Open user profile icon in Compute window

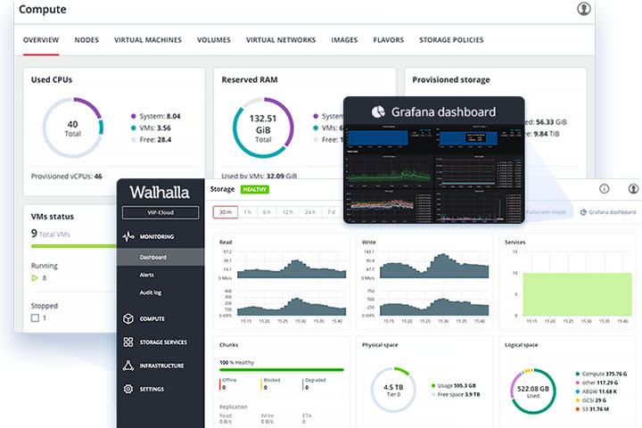click(x=583, y=9)
